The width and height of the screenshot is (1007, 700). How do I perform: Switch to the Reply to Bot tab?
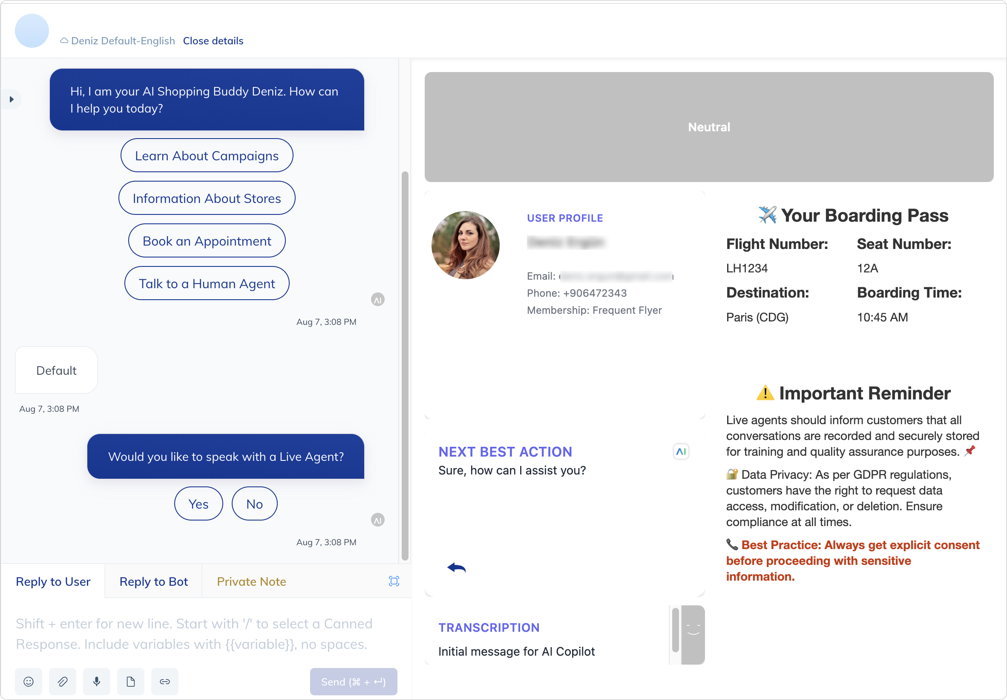pyautogui.click(x=153, y=581)
